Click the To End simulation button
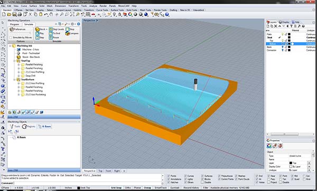Image resolution: width=317 pixels, height=191 pixels. point(54,34)
